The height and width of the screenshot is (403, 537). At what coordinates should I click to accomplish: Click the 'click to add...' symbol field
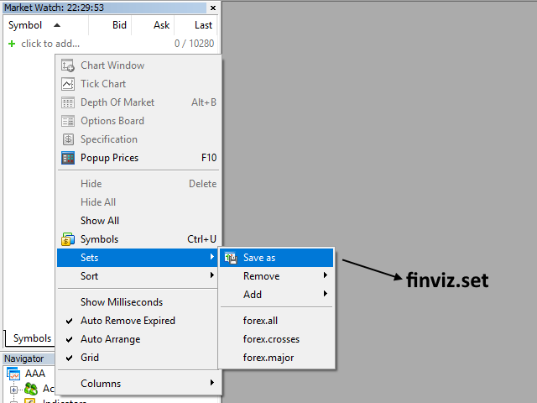click(50, 44)
